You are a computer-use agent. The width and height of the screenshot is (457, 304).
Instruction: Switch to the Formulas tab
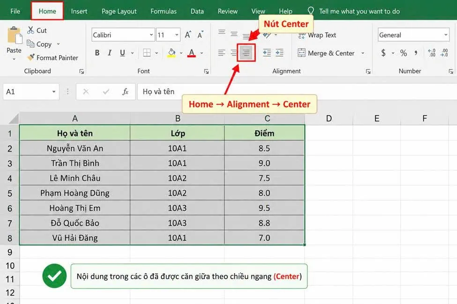pos(164,11)
